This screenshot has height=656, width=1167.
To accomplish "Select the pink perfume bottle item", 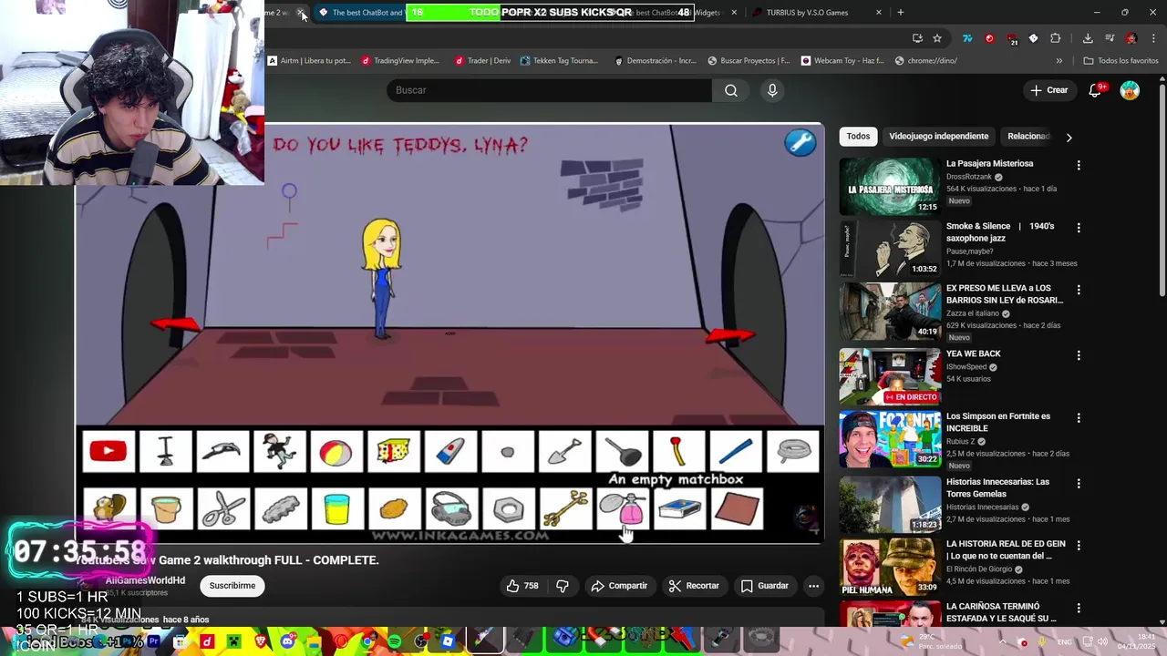I will tap(622, 508).
